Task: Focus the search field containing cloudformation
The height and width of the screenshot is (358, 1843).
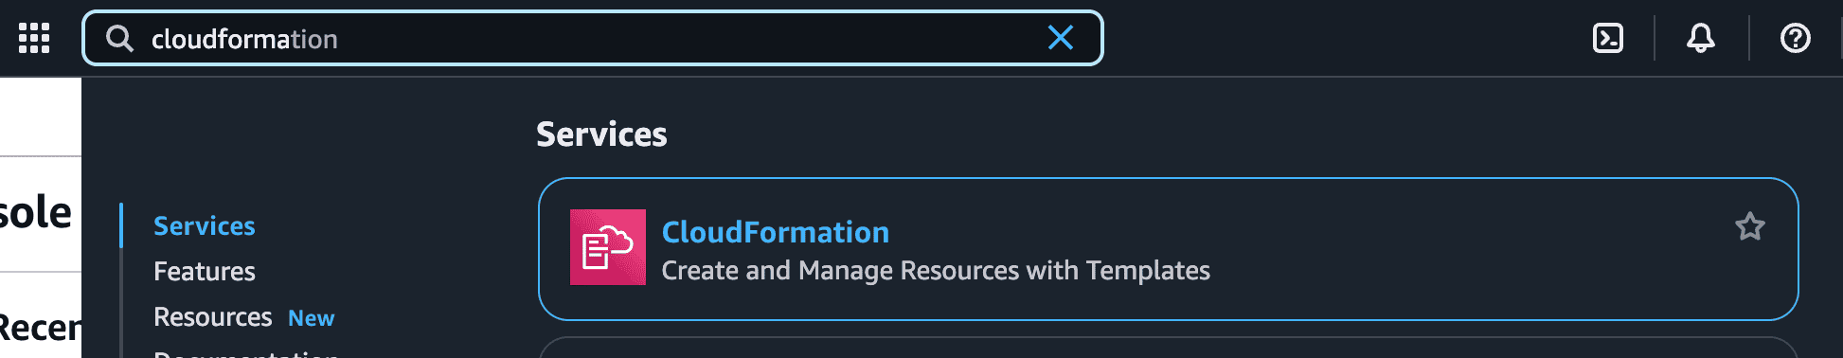Action: [592, 38]
